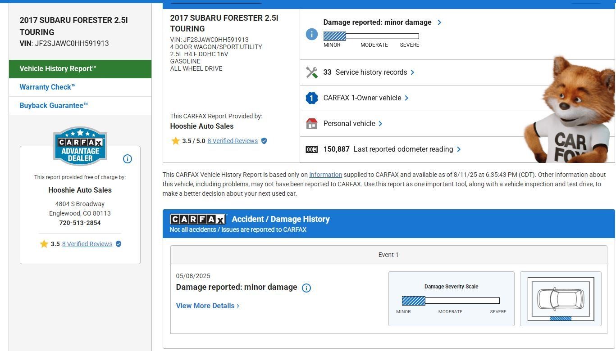Click Damage reported: minor damage summary link

377,22
